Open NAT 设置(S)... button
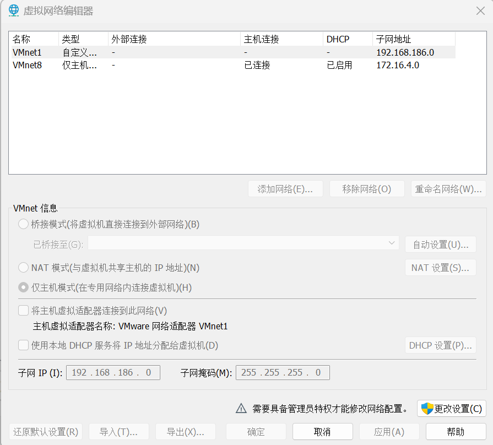This screenshot has width=493, height=445. click(x=441, y=268)
